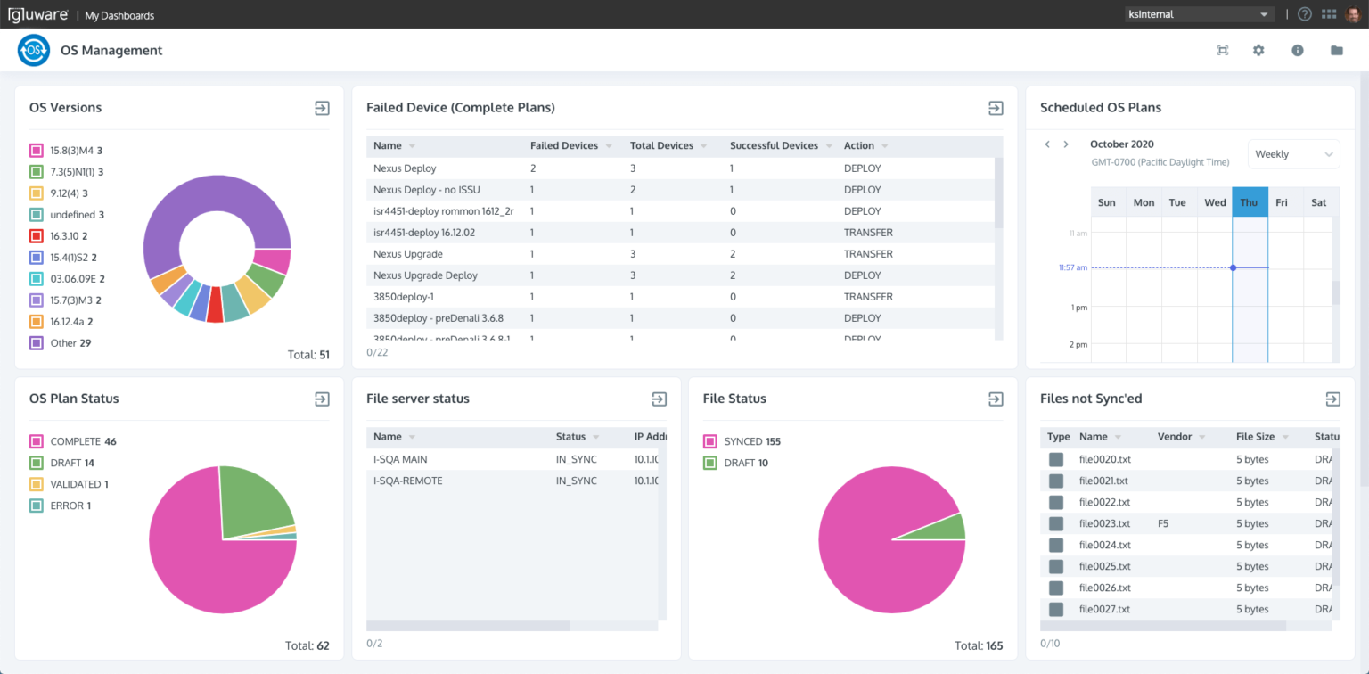Click the next month arrow in Scheduled OS Plans
The image size is (1369, 674).
1066,144
